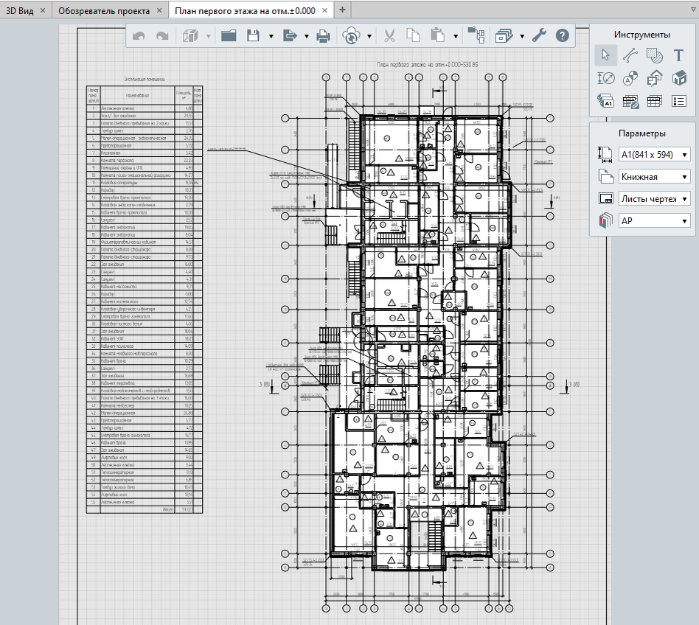This screenshot has width=699, height=625.
Task: Select the dimension measurement tool
Action: point(605,78)
